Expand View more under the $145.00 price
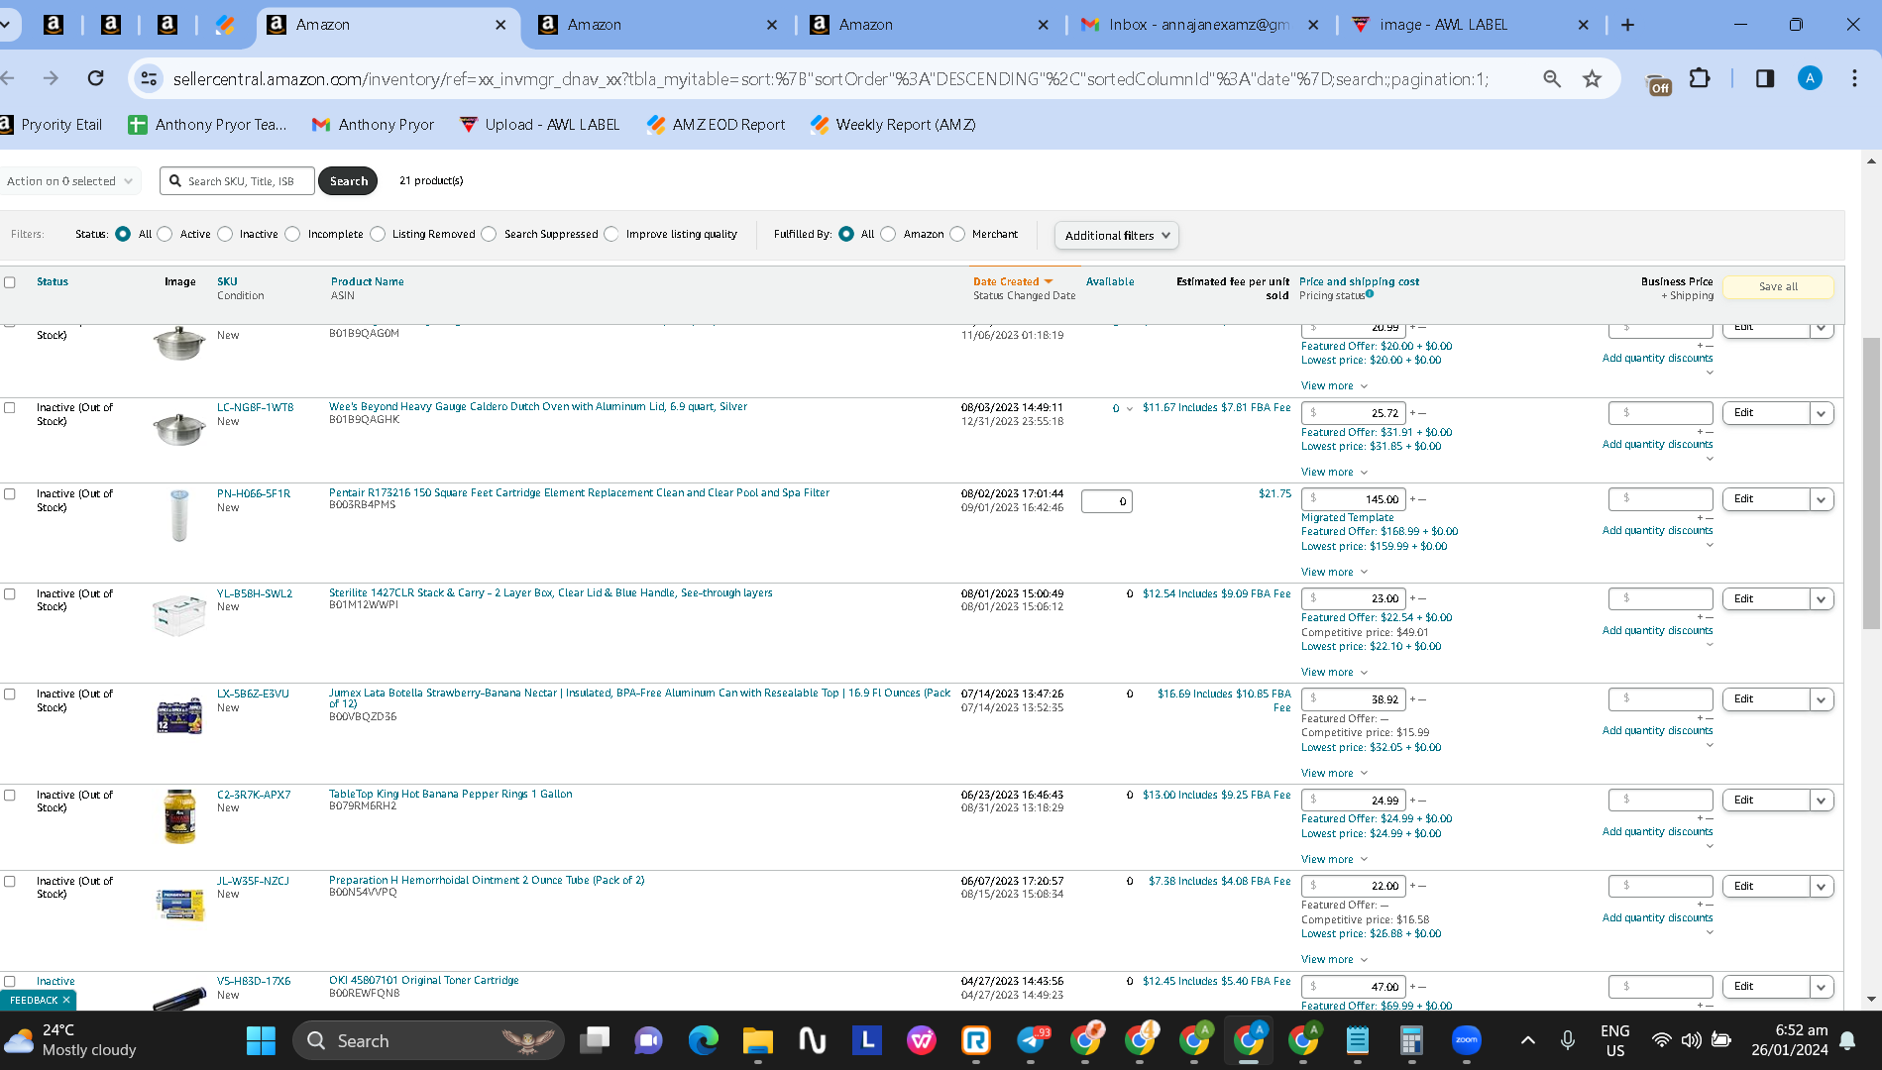 (x=1334, y=572)
